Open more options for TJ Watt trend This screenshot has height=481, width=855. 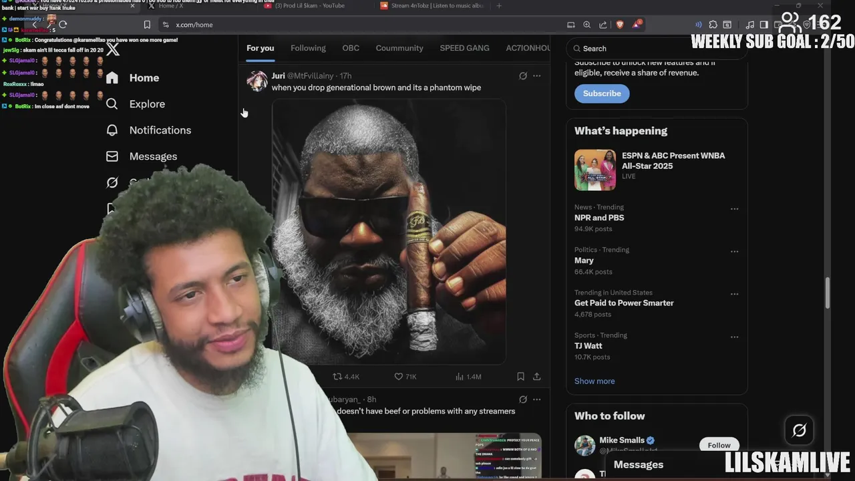pos(734,337)
